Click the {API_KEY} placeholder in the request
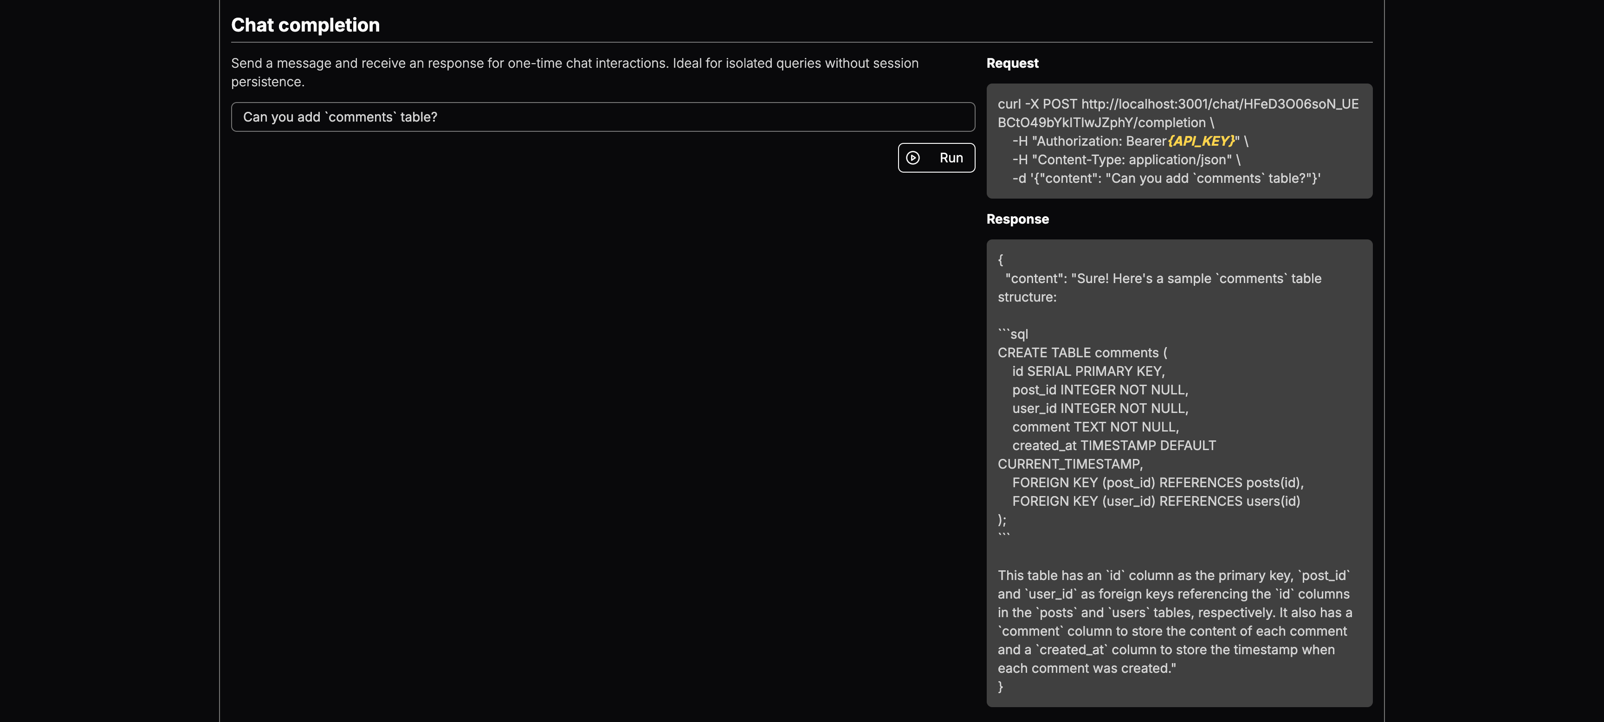This screenshot has width=1604, height=722. click(x=1201, y=141)
